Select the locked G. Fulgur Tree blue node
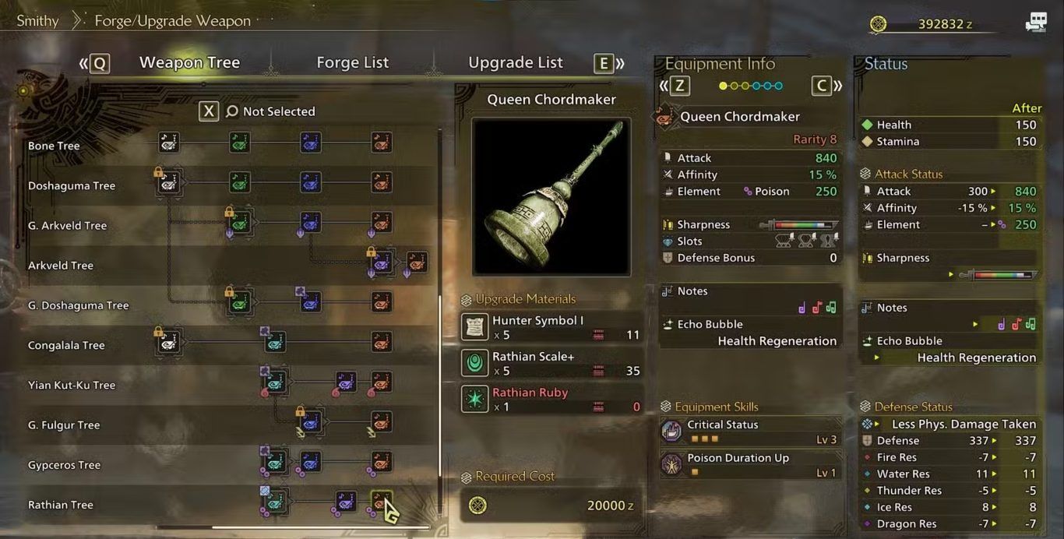The image size is (1064, 539). click(x=311, y=422)
